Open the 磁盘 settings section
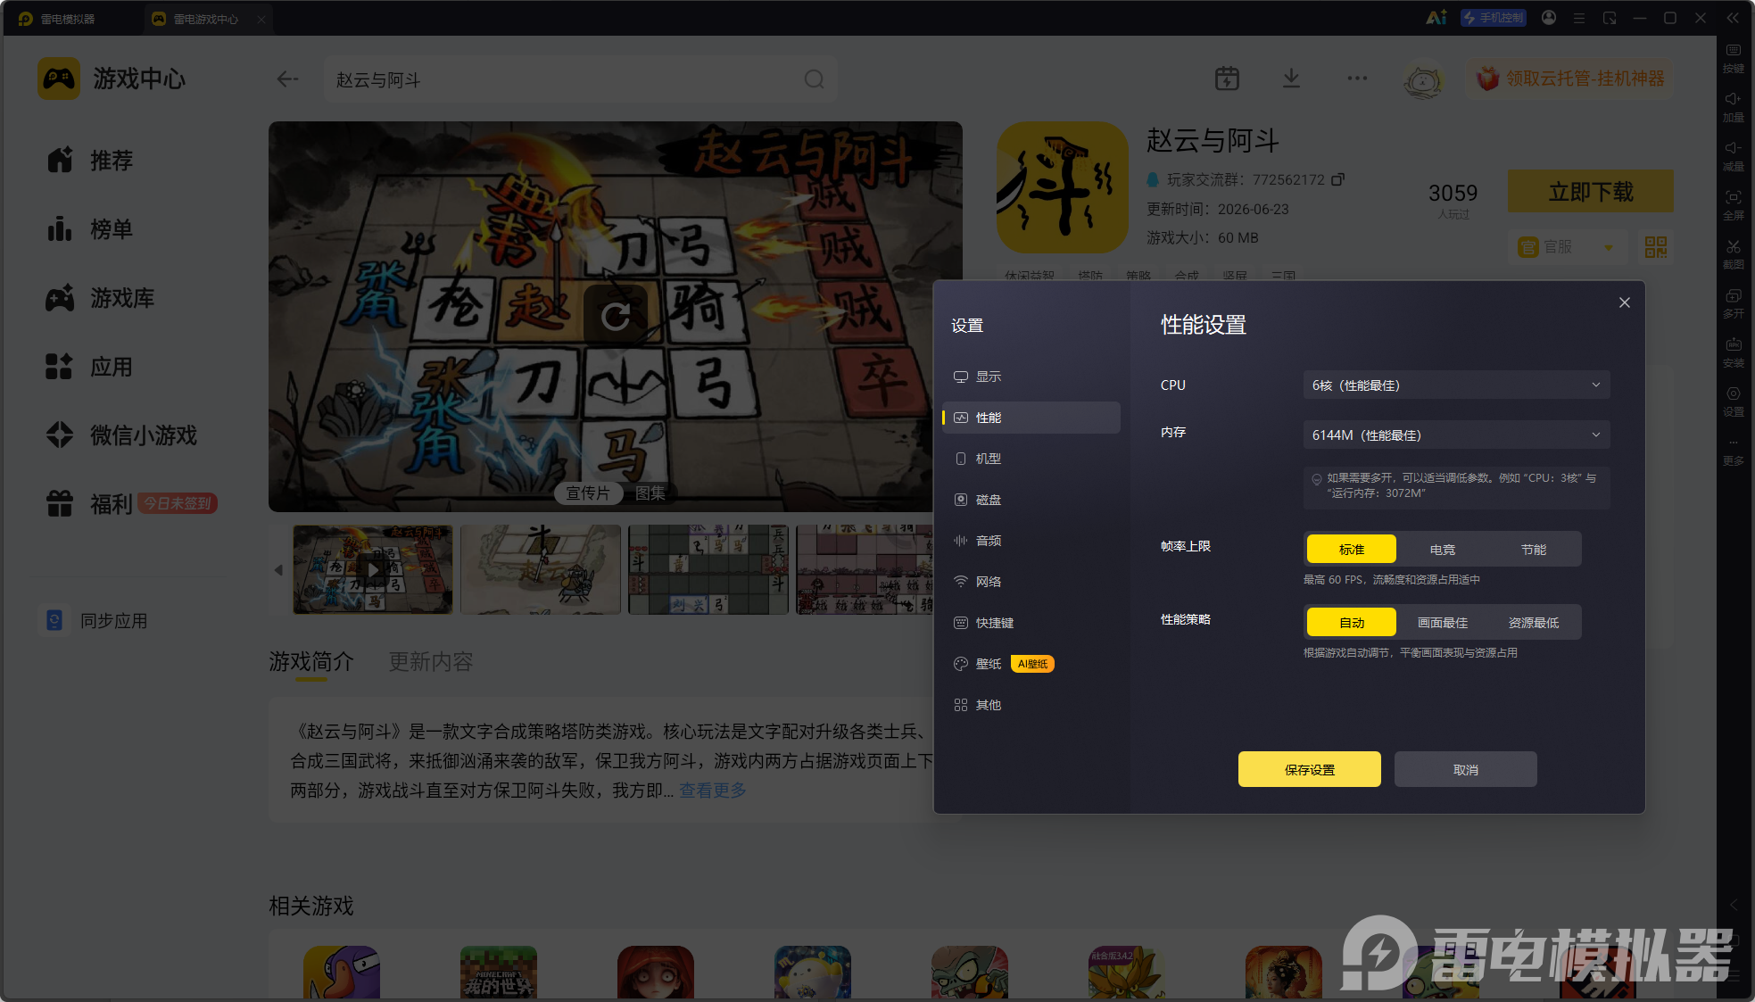 click(1031, 500)
